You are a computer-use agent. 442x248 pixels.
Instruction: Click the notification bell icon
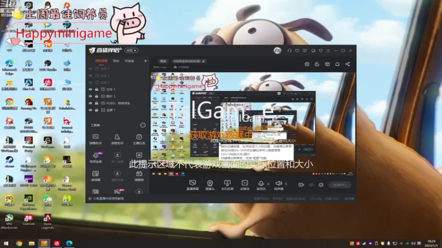tap(337, 64)
